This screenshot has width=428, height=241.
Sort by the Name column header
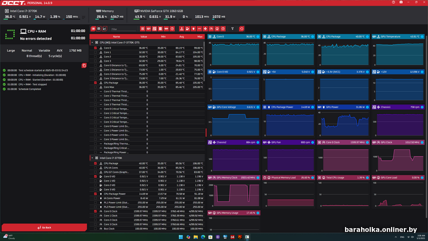coord(116,36)
